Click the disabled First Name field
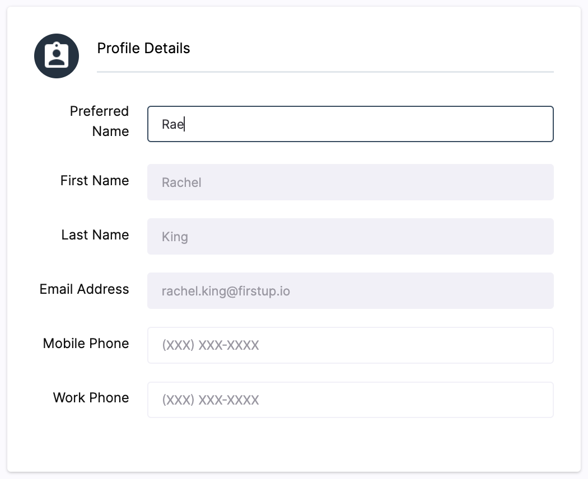 pyautogui.click(x=350, y=182)
